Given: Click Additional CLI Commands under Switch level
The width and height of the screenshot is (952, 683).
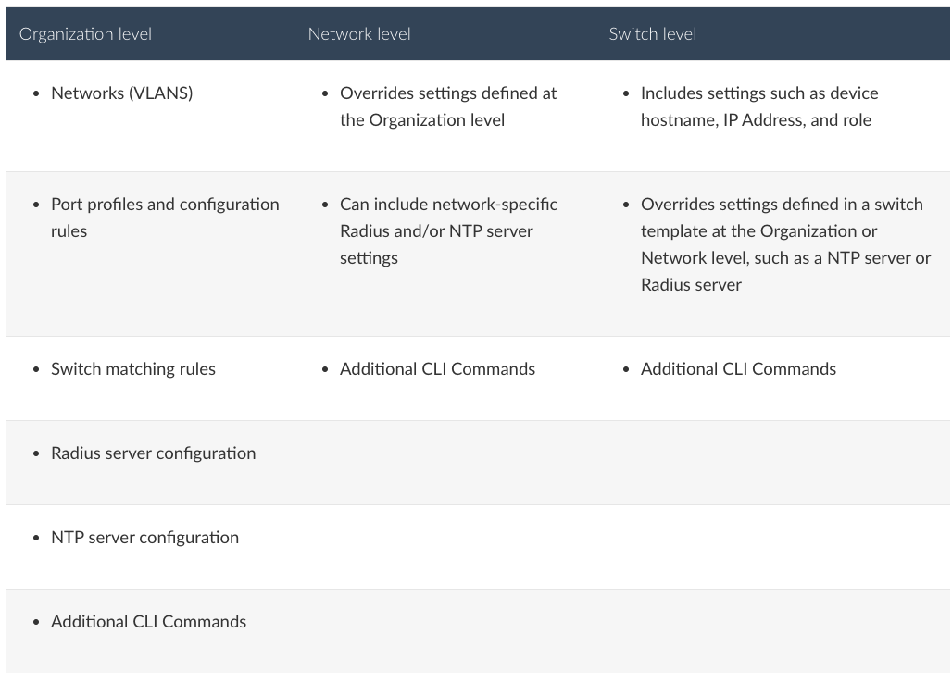Looking at the screenshot, I should pos(738,368).
